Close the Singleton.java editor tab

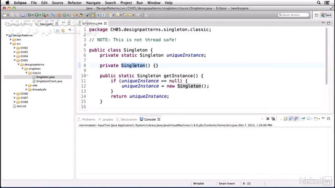[105, 23]
